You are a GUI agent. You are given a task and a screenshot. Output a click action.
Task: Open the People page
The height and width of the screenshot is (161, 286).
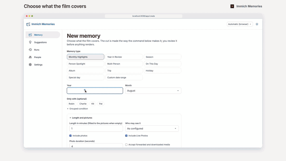(43, 57)
